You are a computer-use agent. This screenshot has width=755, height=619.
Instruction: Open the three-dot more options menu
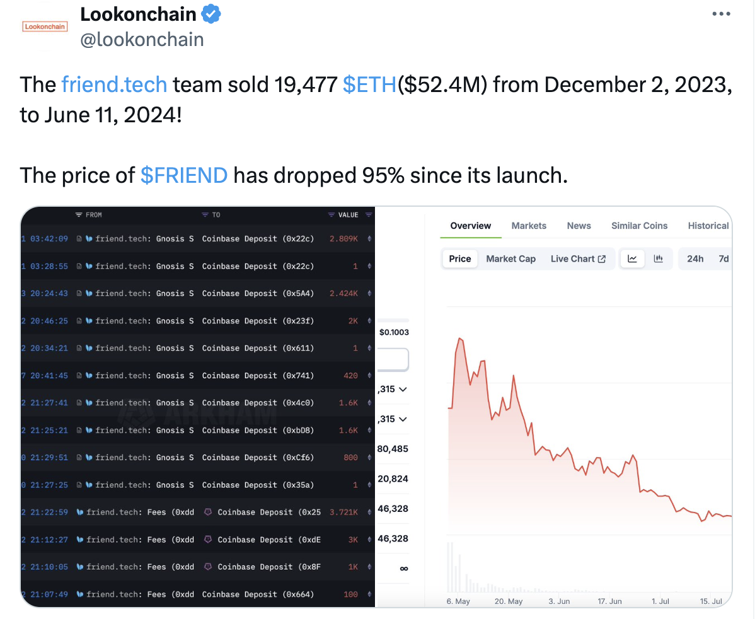[x=721, y=14]
